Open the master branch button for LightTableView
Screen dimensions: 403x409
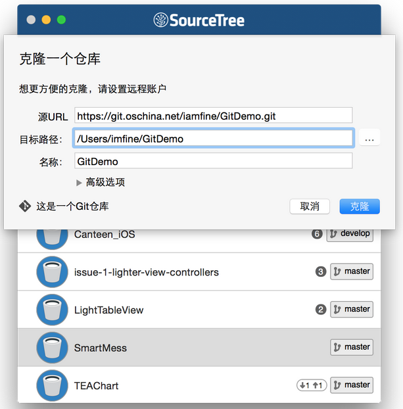[x=351, y=309]
